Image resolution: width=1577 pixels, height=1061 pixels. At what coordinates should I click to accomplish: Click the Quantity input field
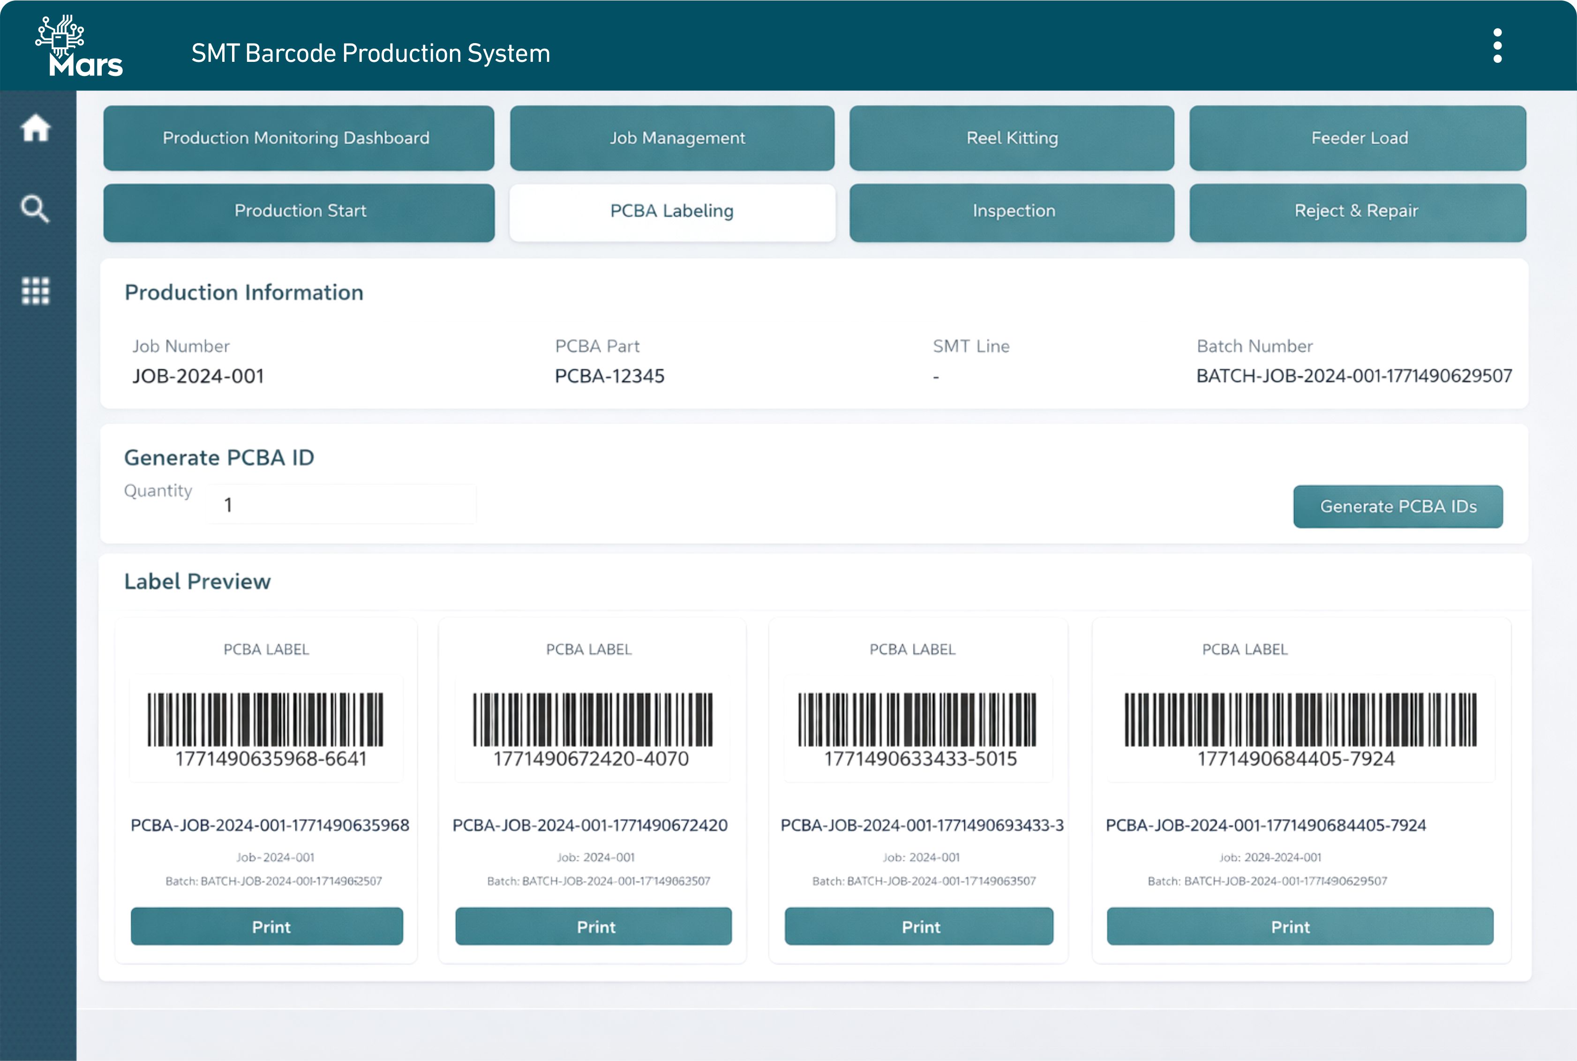point(342,505)
